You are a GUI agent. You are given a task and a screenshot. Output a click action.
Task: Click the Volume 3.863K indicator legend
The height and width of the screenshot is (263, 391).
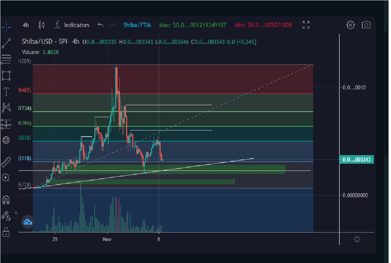coord(40,52)
